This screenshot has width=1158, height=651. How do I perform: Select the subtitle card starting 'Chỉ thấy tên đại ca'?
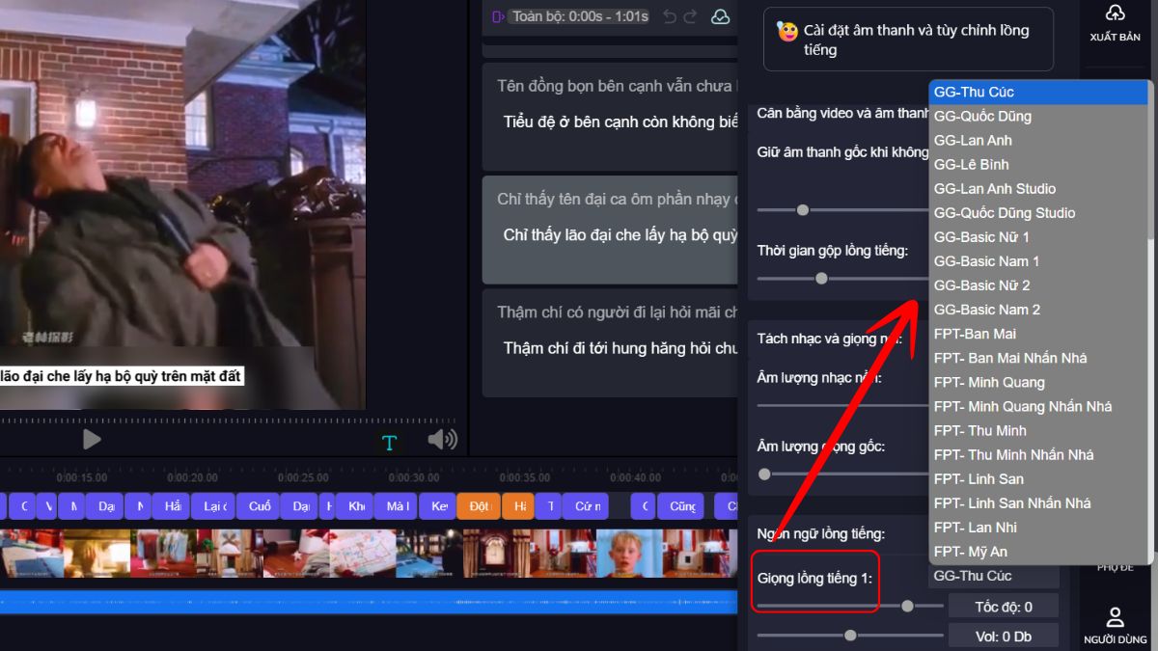612,228
